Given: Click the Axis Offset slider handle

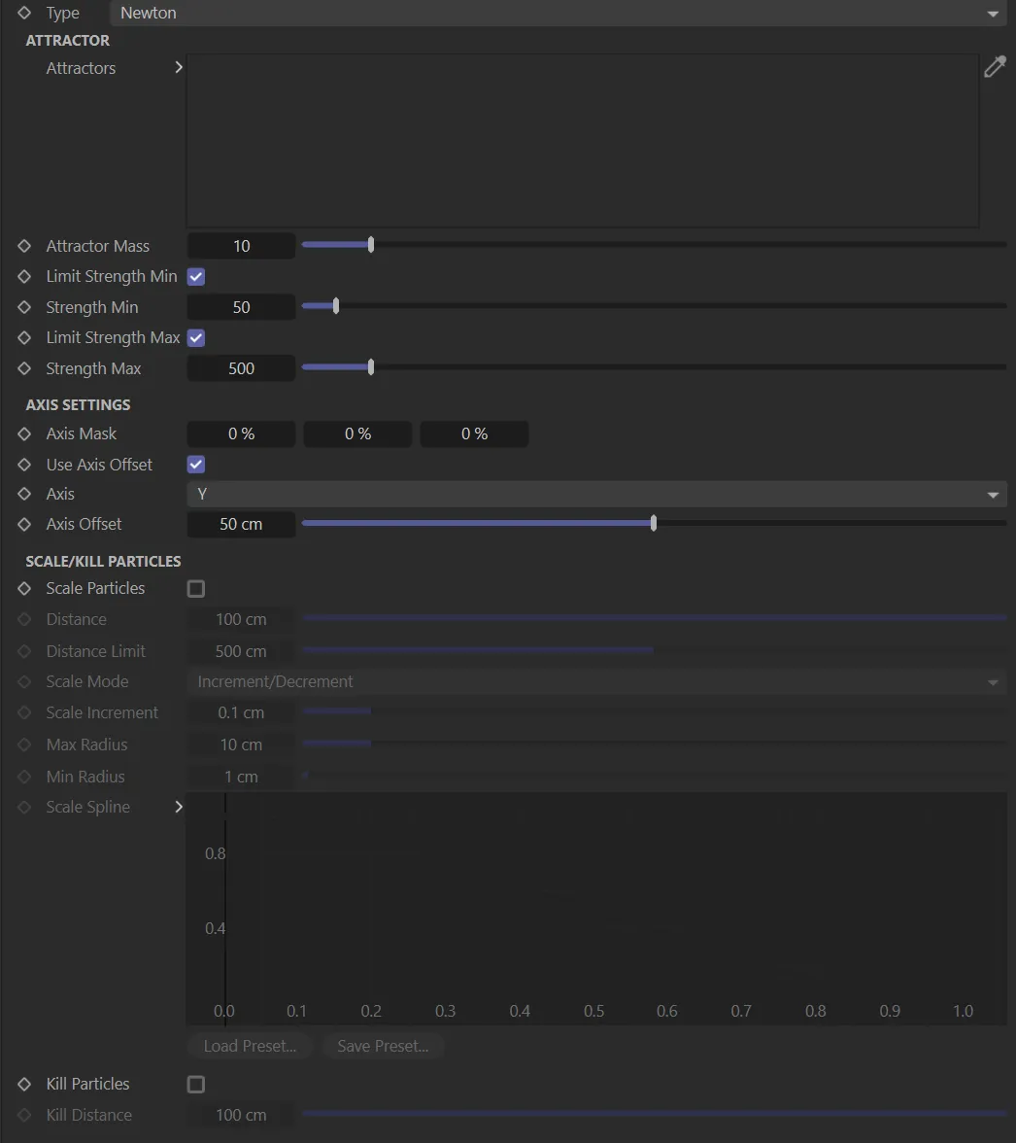Looking at the screenshot, I should tap(654, 524).
